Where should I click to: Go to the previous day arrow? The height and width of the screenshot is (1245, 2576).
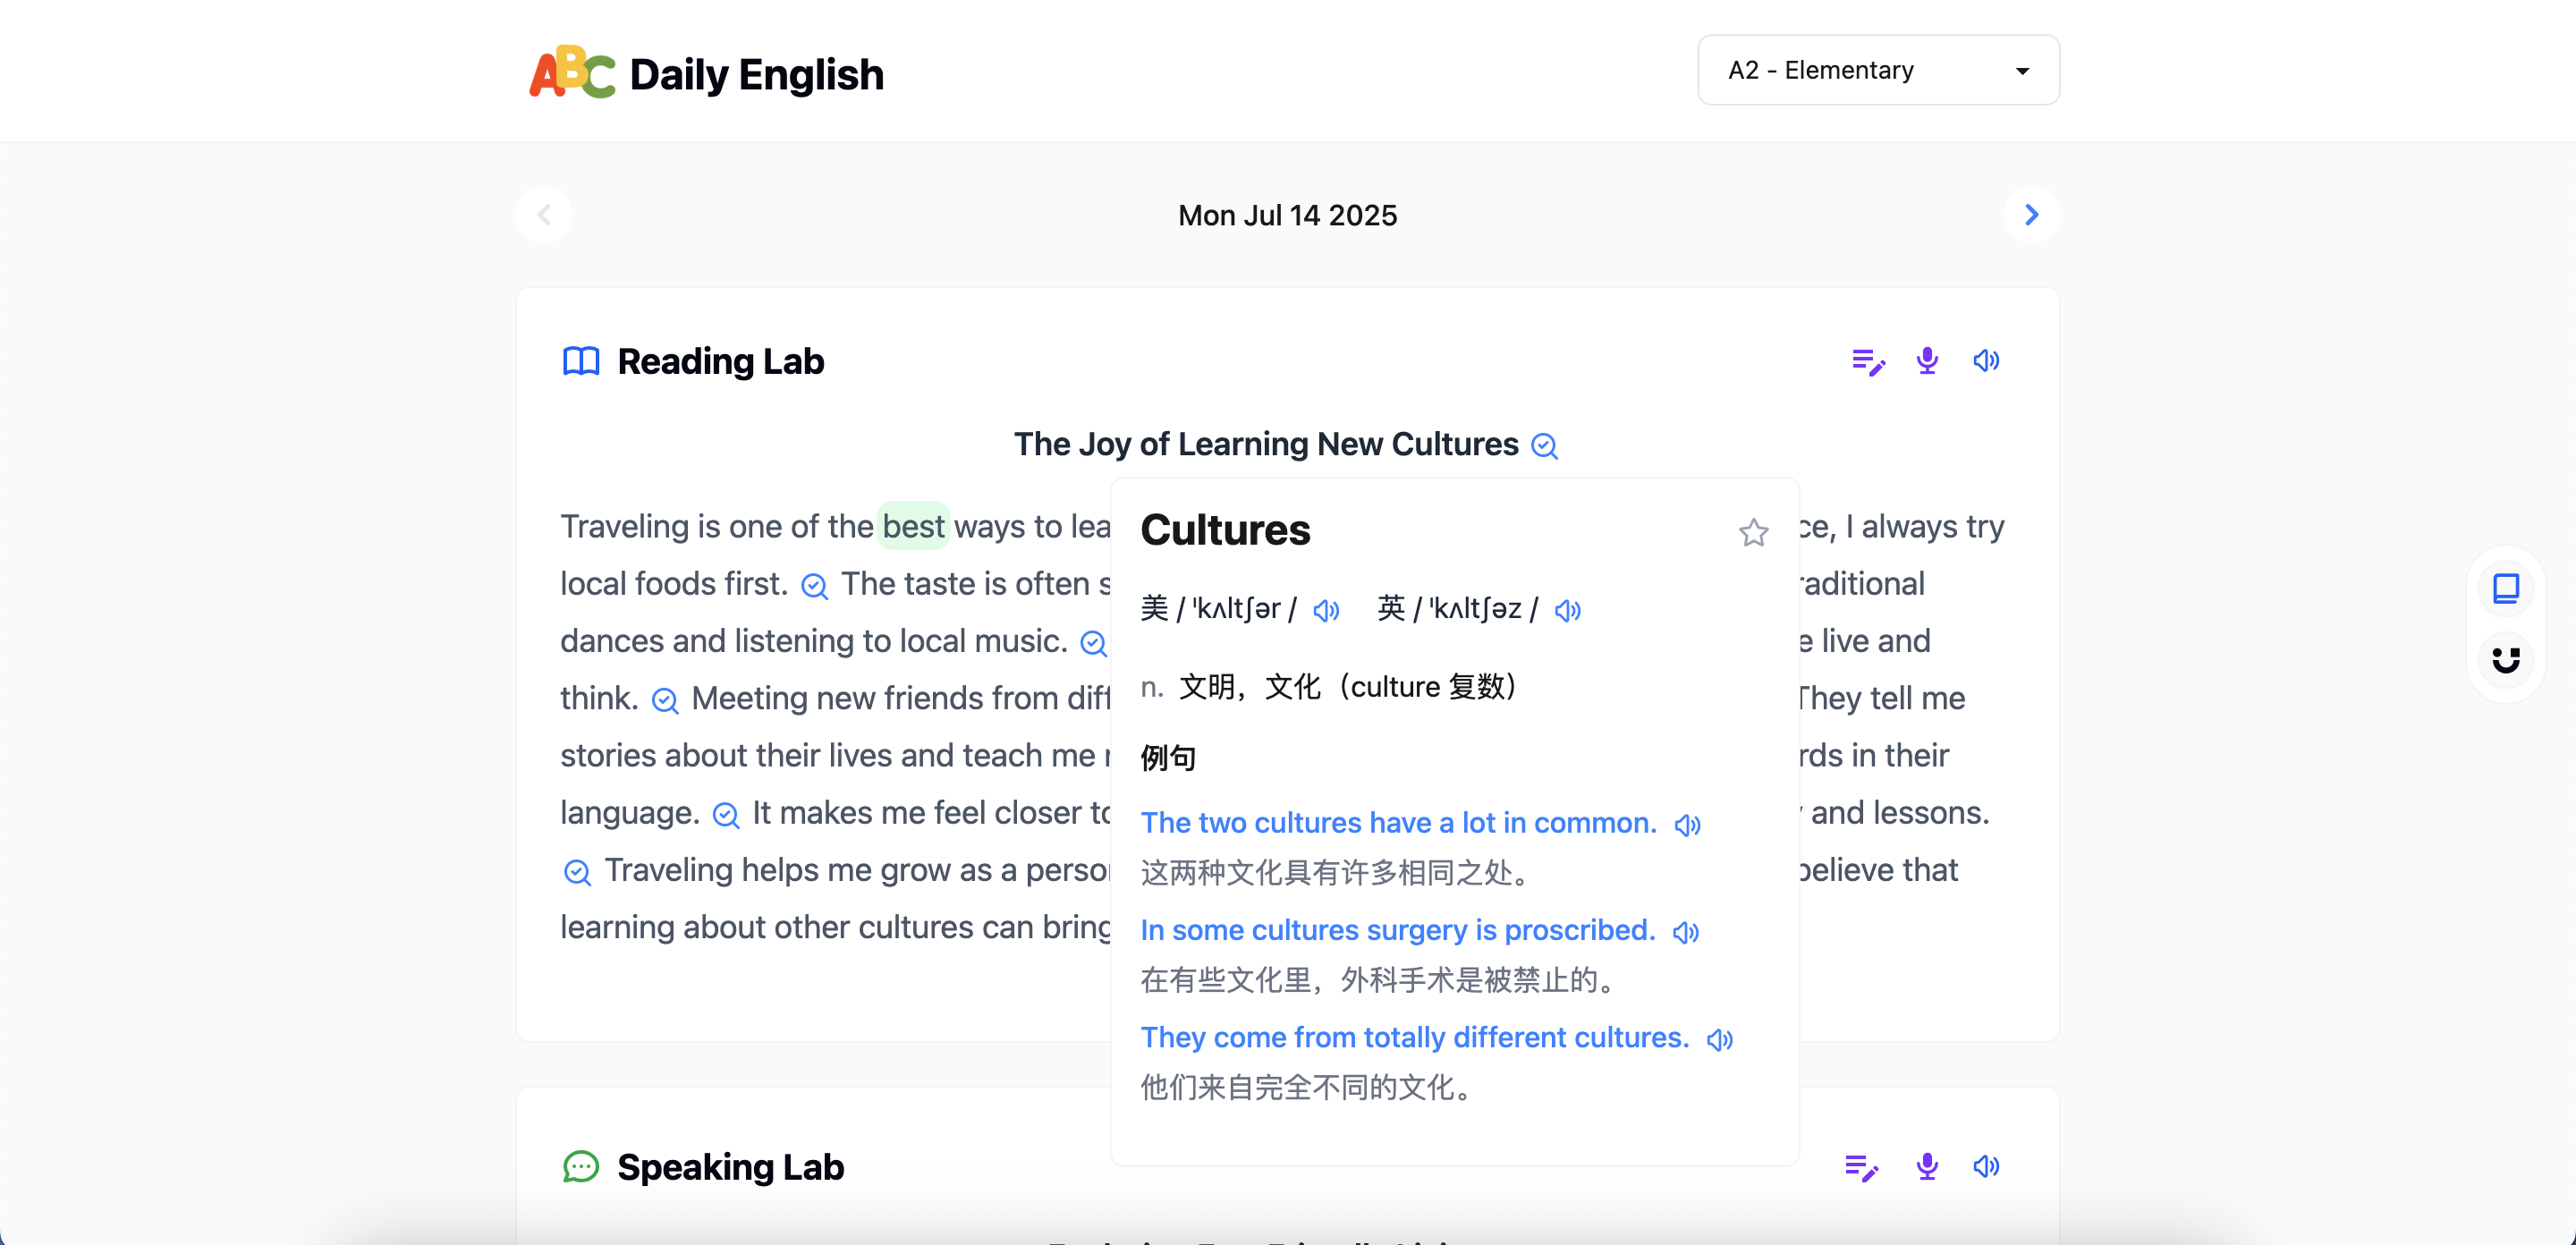[544, 215]
